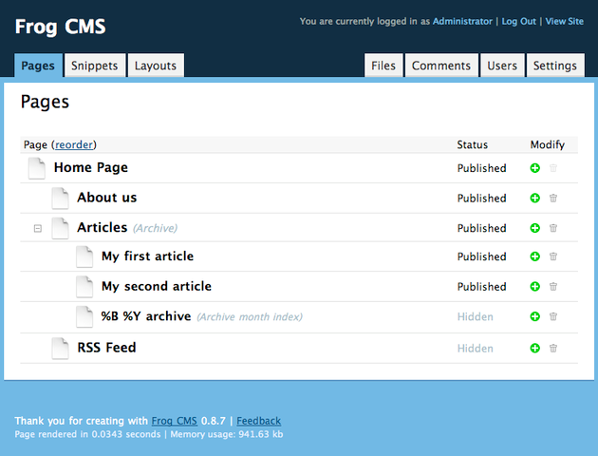Screen dimensions: 598x456
Task: Open the Snippets tab
Action: pyautogui.click(x=95, y=66)
